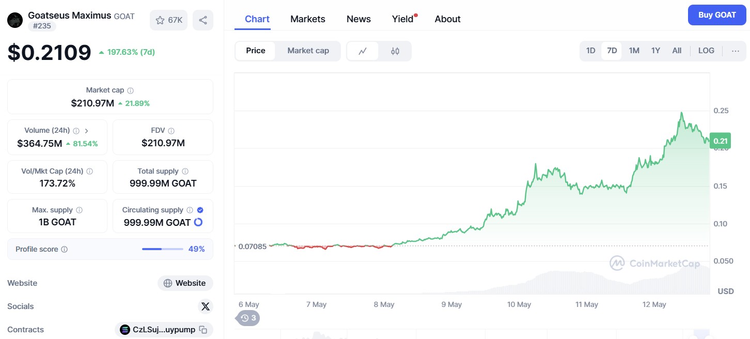The image size is (750, 339).
Task: Click the Profile score progress bar
Action: (163, 249)
